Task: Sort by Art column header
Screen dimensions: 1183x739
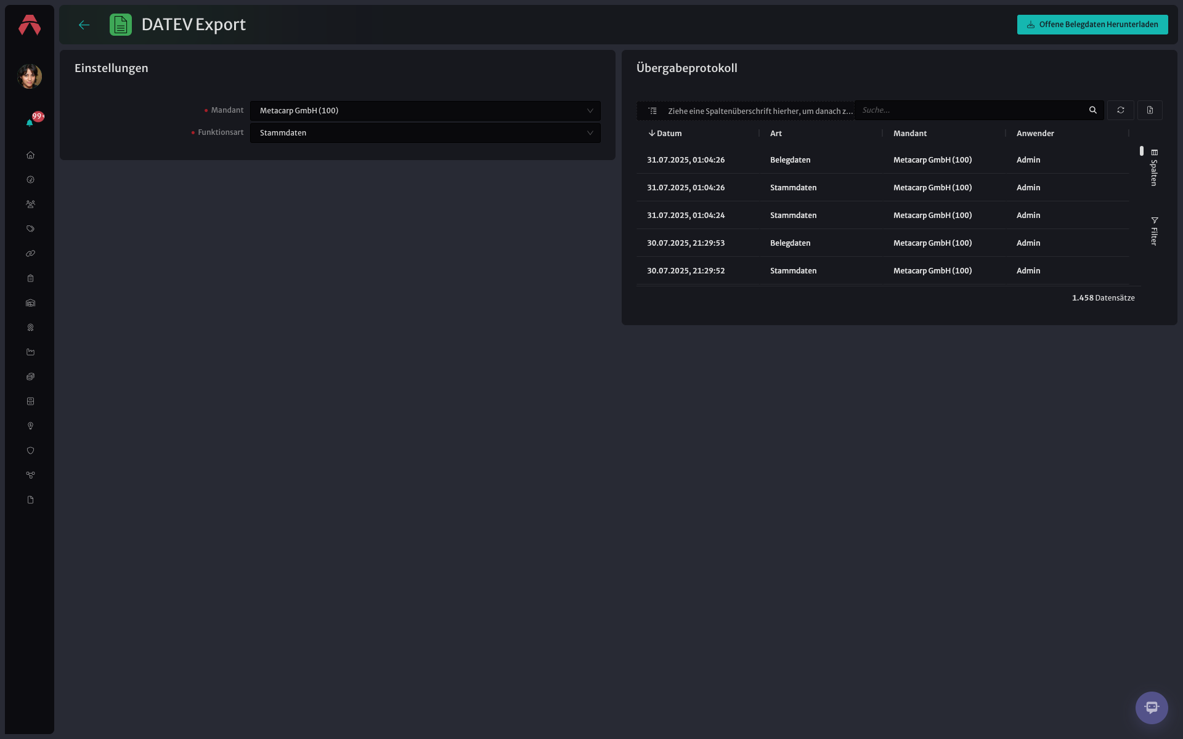Action: coord(776,134)
